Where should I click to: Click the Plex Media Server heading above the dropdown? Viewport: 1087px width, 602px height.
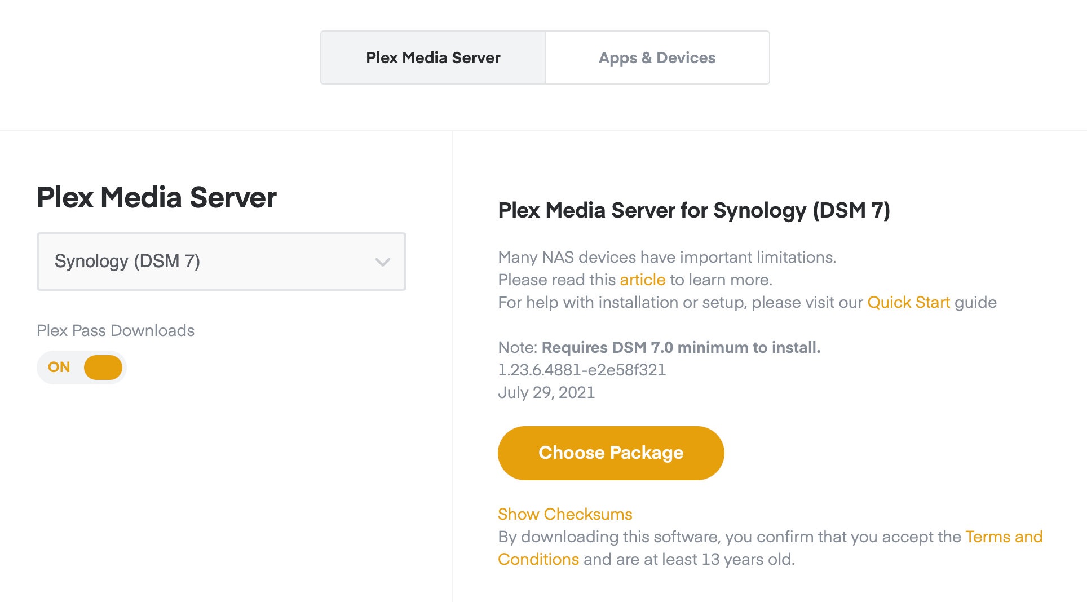(157, 197)
